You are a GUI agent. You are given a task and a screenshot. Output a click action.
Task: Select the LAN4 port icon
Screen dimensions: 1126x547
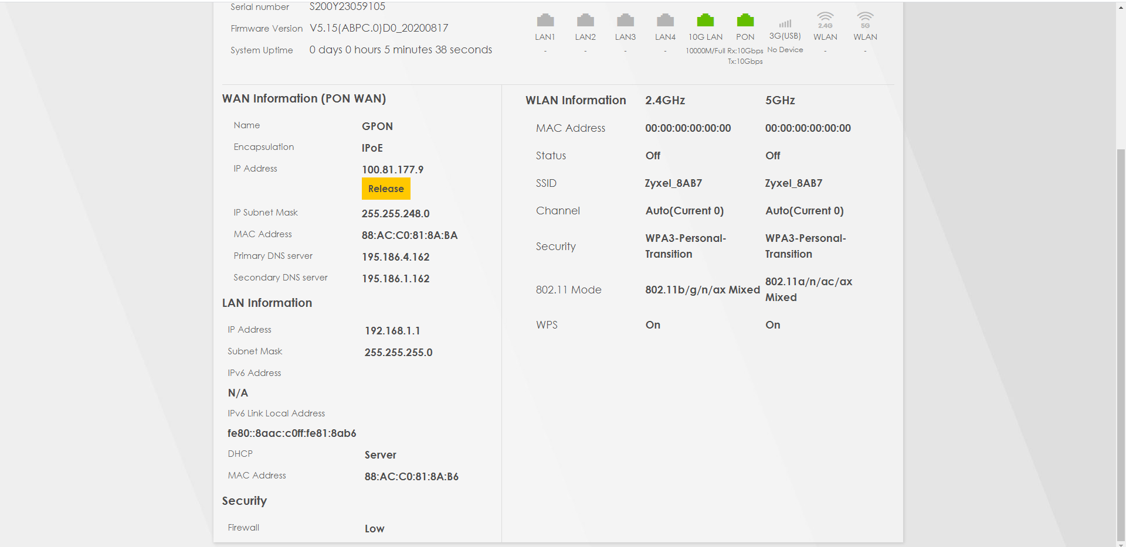click(665, 20)
